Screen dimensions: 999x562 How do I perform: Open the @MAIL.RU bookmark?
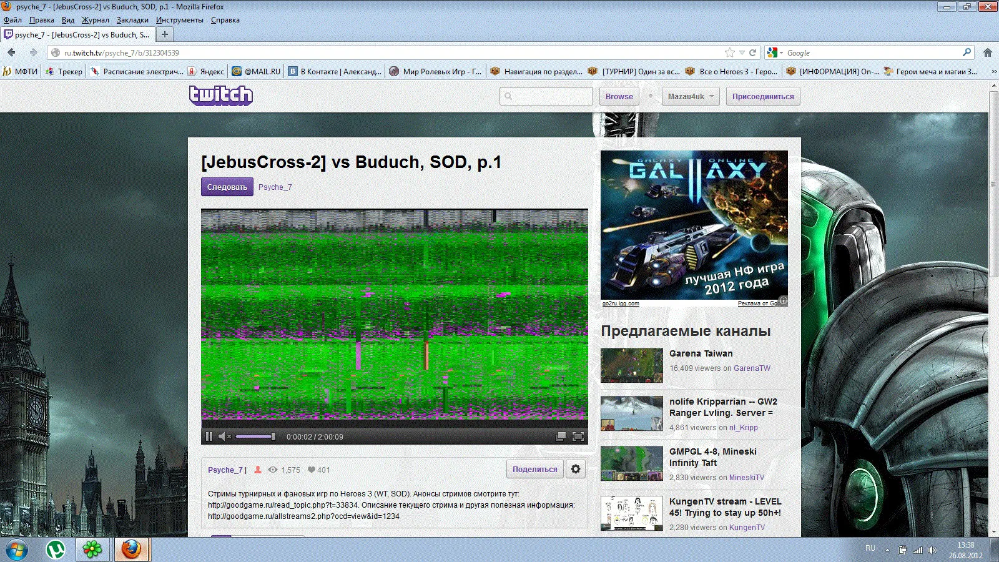(x=256, y=71)
